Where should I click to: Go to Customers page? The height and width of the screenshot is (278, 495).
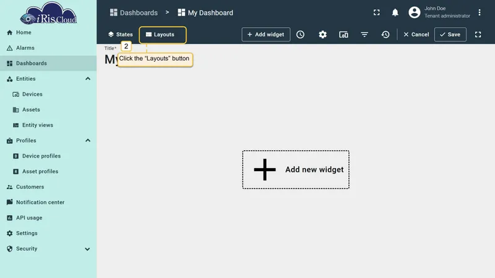pos(48,187)
